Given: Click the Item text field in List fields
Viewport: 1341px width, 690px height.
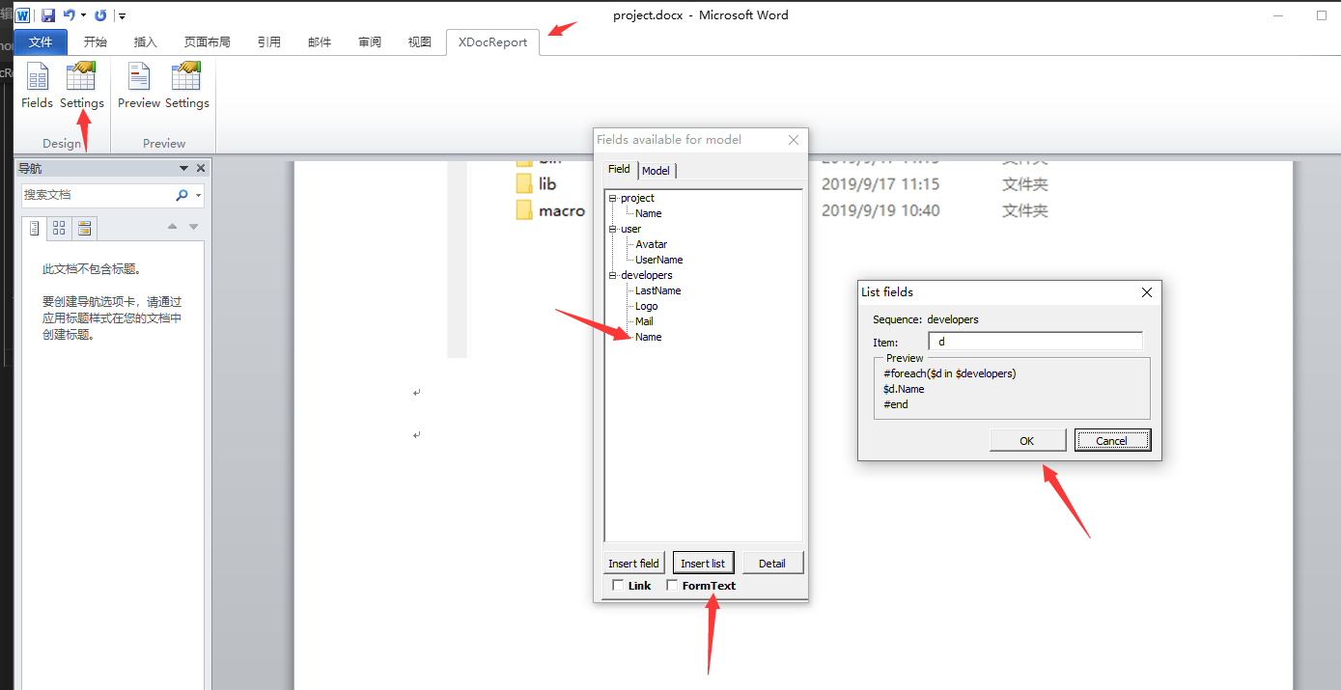Looking at the screenshot, I should 1035,342.
